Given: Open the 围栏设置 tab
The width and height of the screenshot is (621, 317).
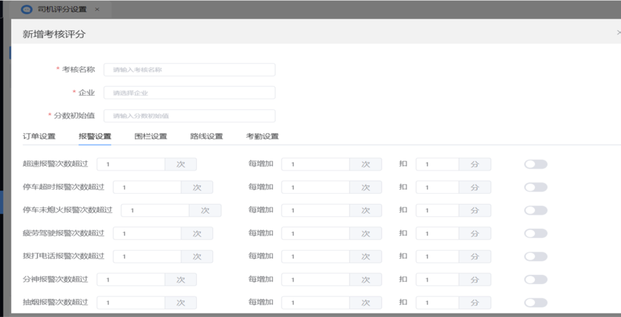Looking at the screenshot, I should click(x=150, y=136).
